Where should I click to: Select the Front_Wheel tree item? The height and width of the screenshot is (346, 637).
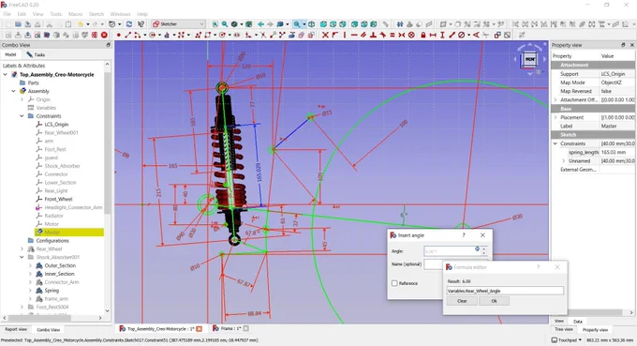(58, 199)
